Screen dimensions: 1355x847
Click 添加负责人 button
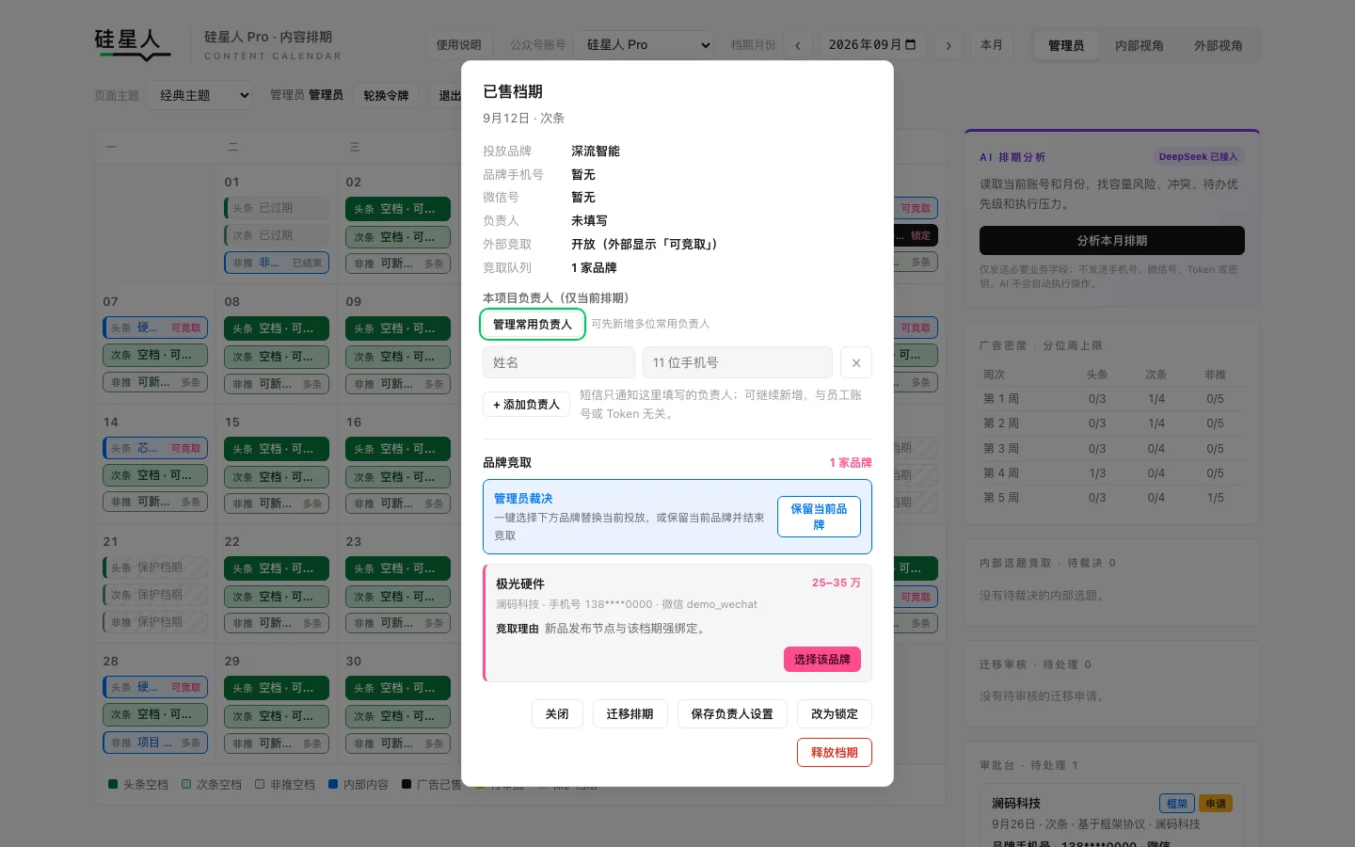click(526, 405)
